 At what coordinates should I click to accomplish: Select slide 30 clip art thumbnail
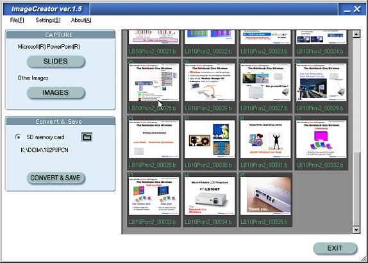click(210, 139)
